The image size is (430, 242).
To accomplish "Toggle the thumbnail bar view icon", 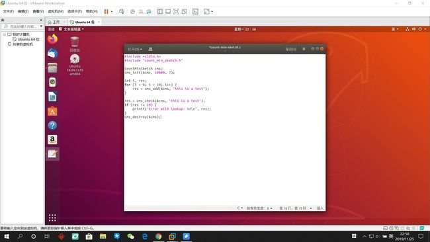I will (168, 11).
